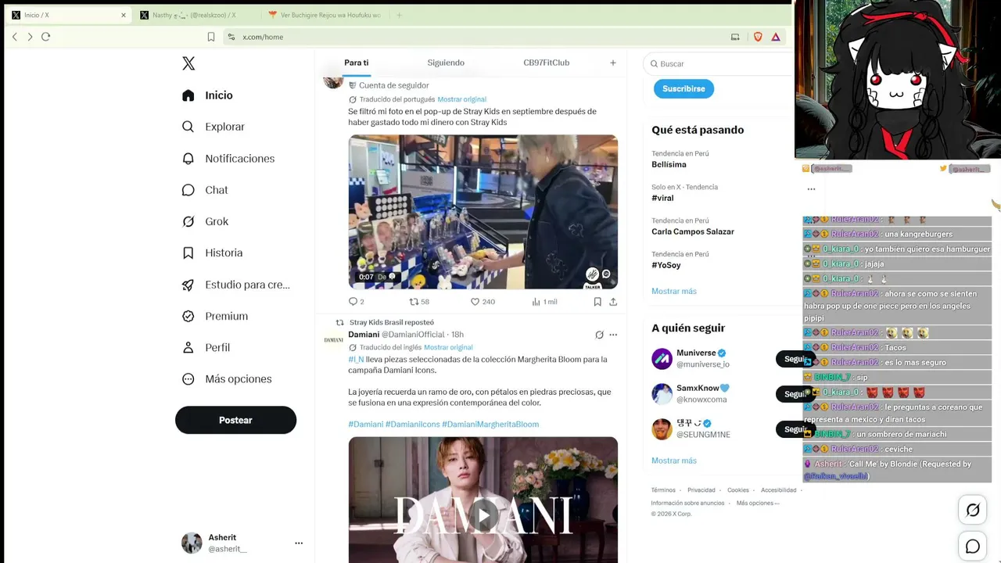Open three-dot menu for the #viral trend
Screen dimensions: 1001x563
(811, 188)
